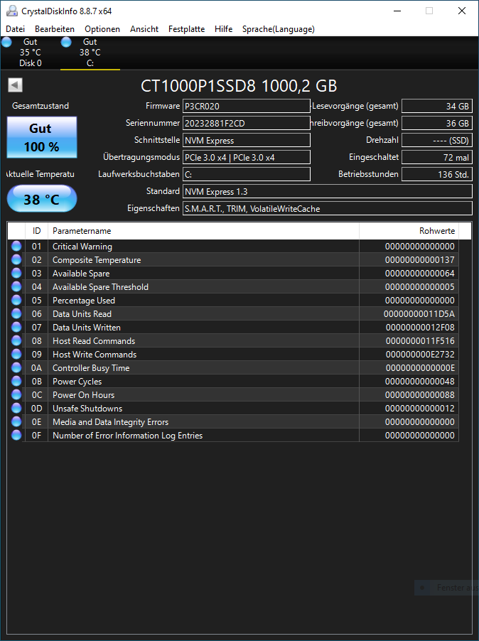Click the blue health orb of drive C:

point(66,42)
